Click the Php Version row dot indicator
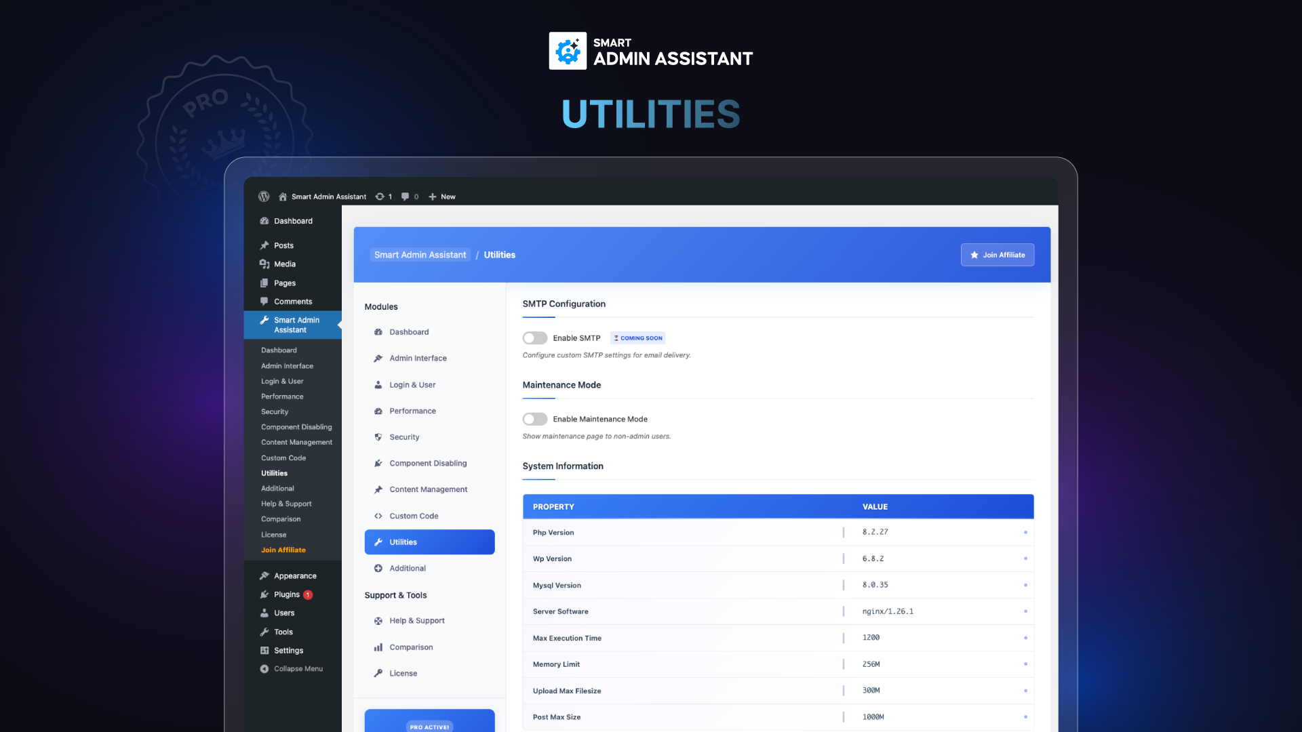 point(1025,532)
